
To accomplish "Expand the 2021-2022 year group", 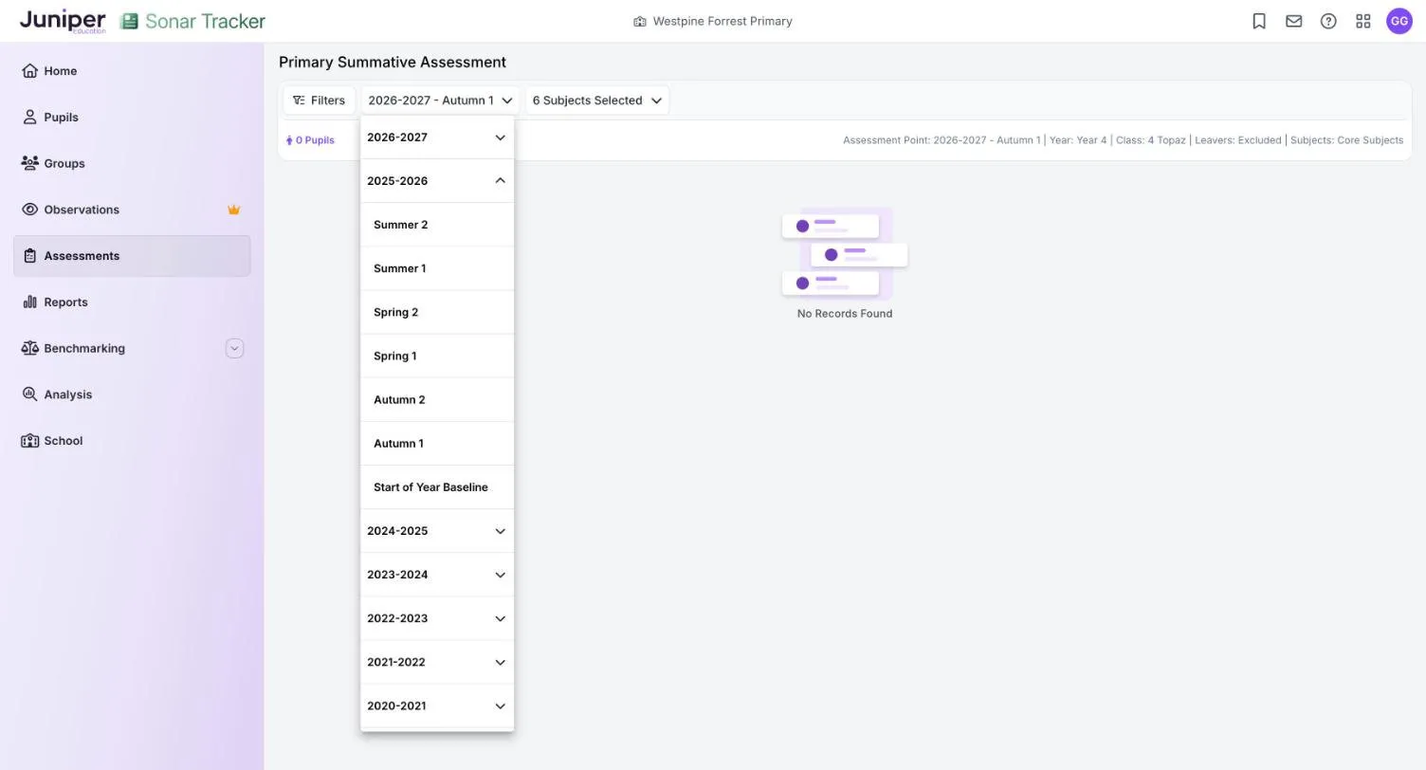I will (x=437, y=662).
